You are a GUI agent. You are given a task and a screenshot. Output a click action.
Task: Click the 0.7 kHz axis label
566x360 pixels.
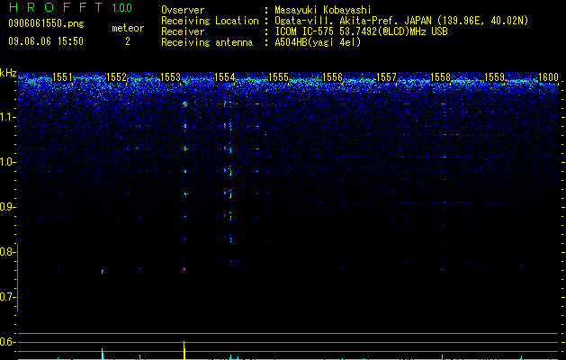7,297
